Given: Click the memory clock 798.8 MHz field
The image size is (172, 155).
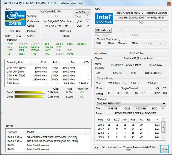Looking at the screenshot, I should [x=114, y=83].
